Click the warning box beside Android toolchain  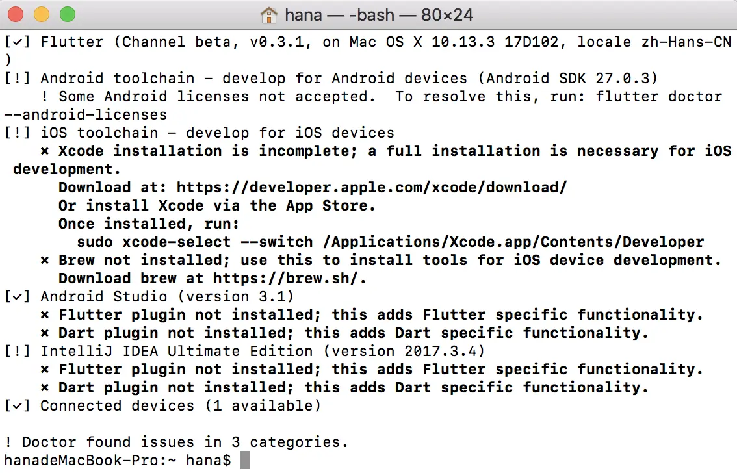point(18,79)
